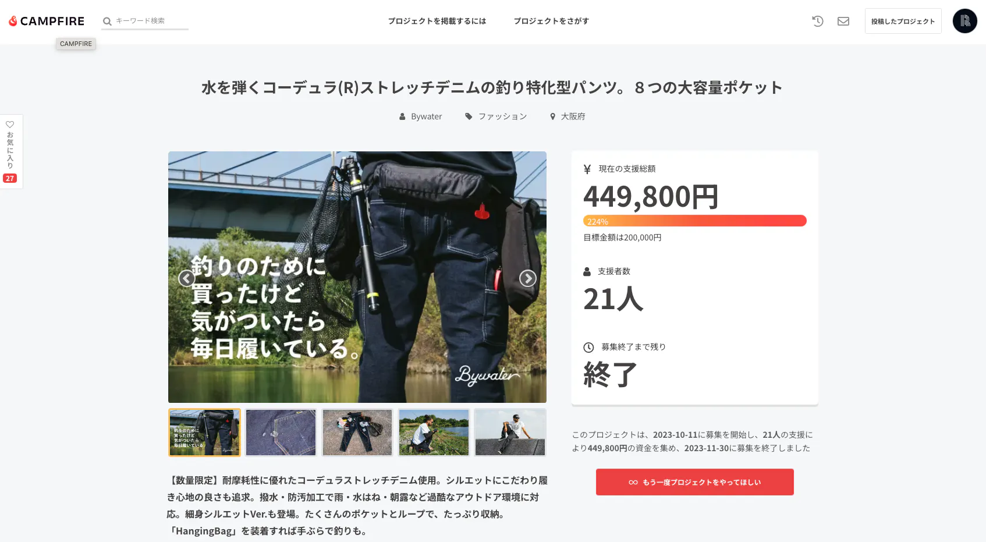Open the user profile avatar
Image resolution: width=986 pixels, height=542 pixels.
coord(964,21)
